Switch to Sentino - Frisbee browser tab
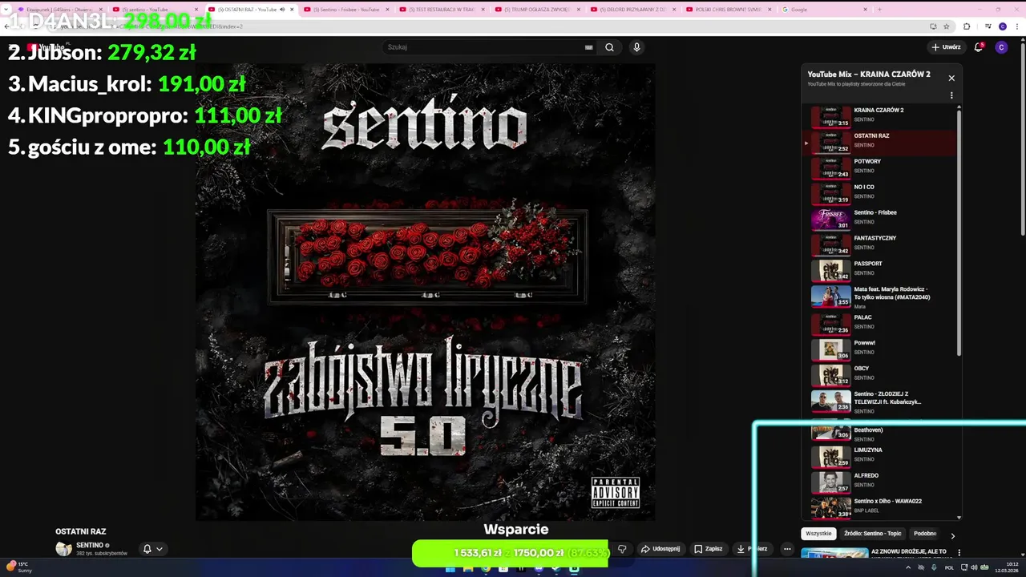Image resolution: width=1026 pixels, height=577 pixels. click(345, 10)
